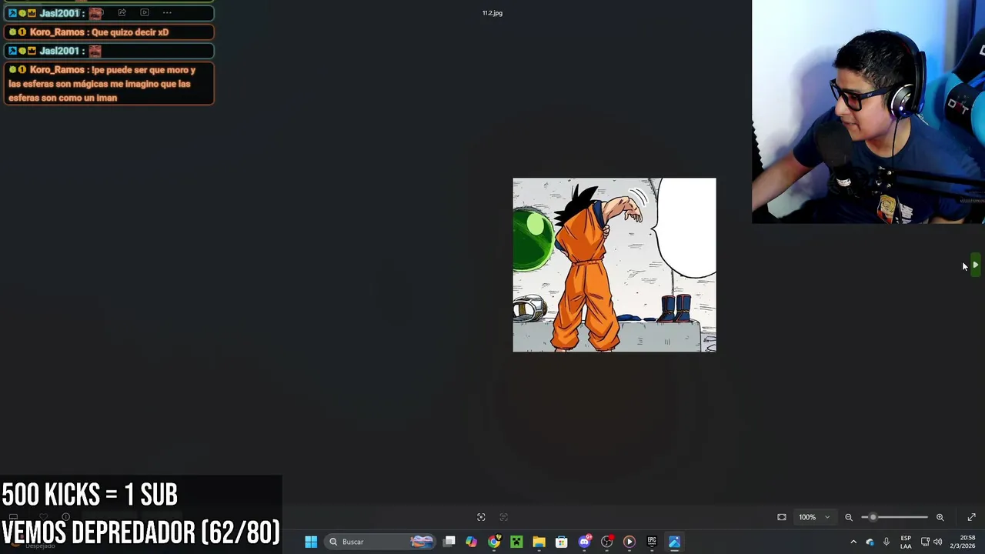Click the 11.2.jpg file title

pyautogui.click(x=492, y=13)
